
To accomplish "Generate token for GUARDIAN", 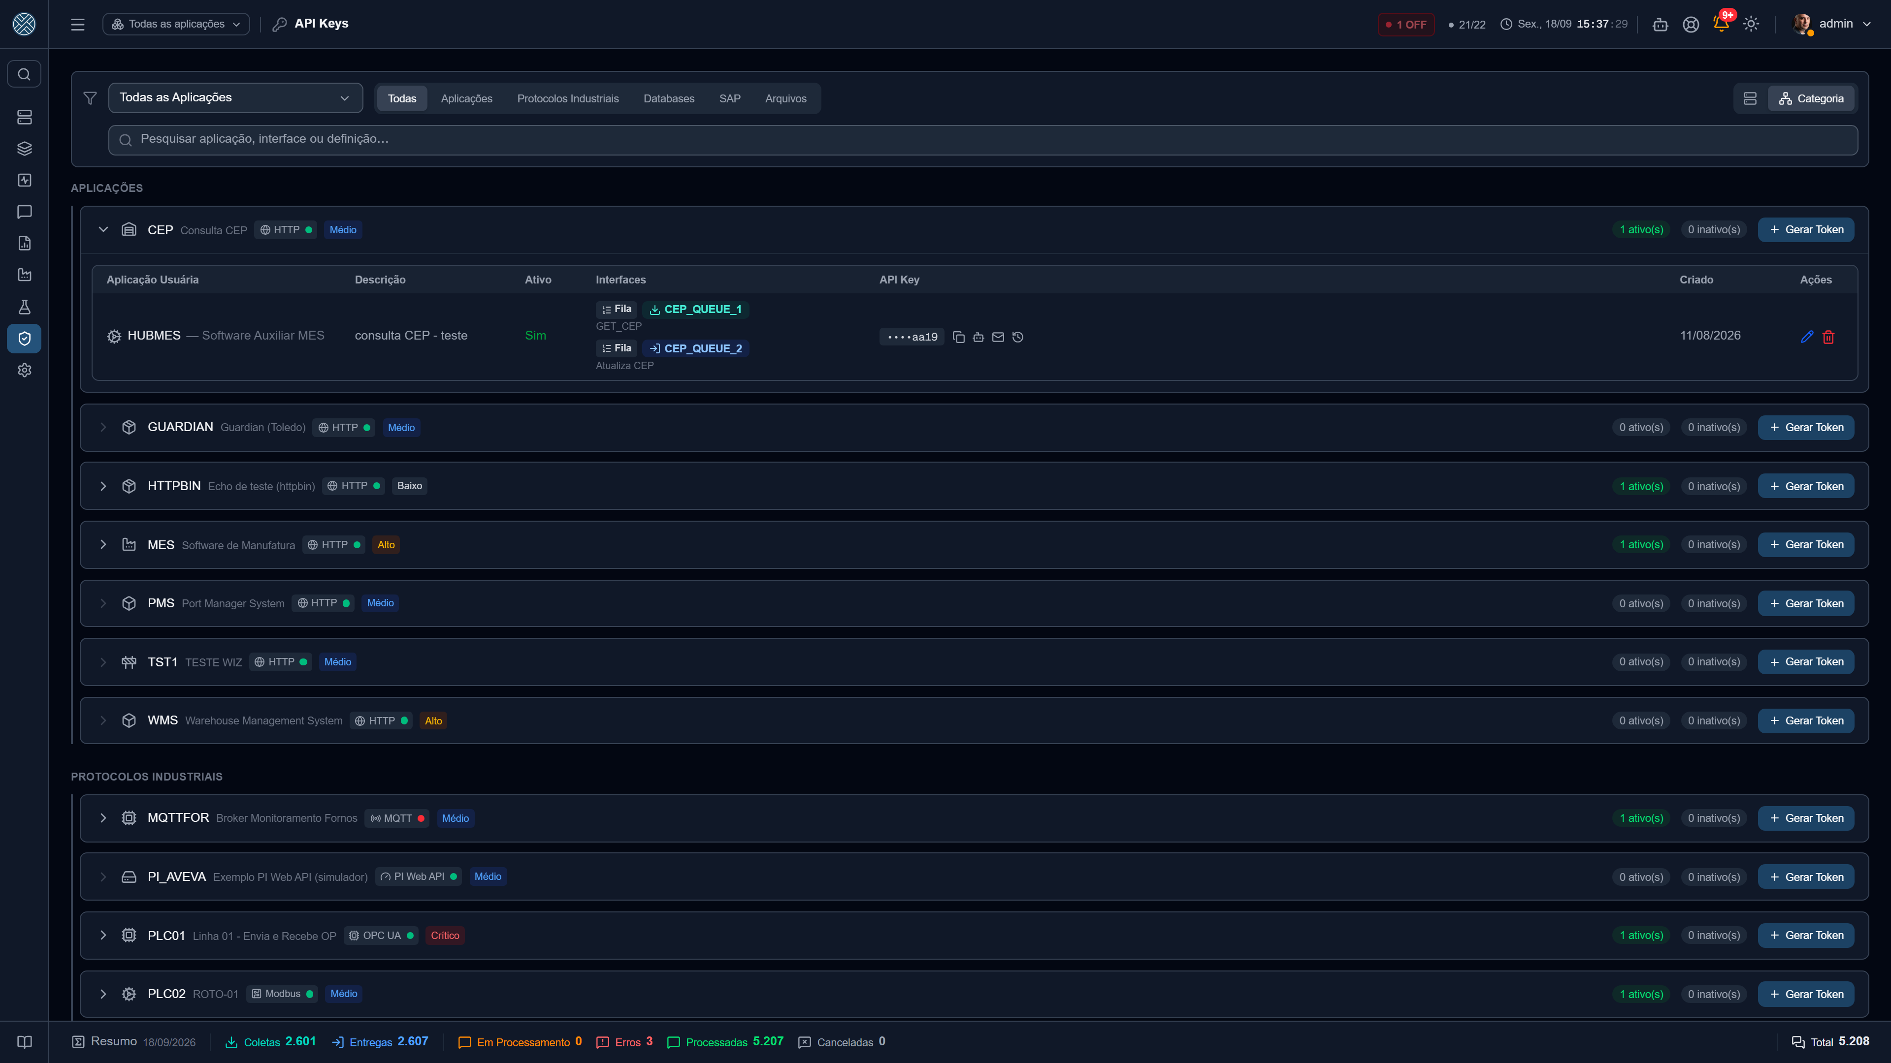I will click(x=1806, y=427).
